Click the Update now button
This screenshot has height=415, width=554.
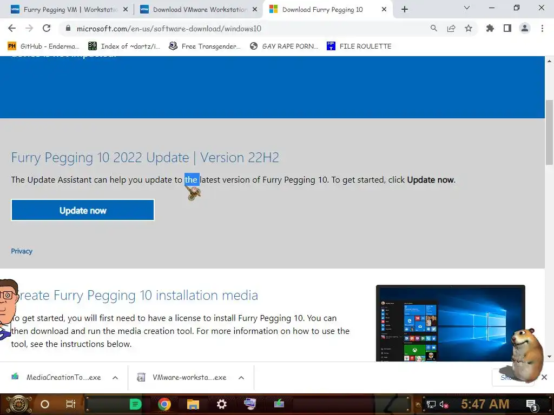(83, 210)
